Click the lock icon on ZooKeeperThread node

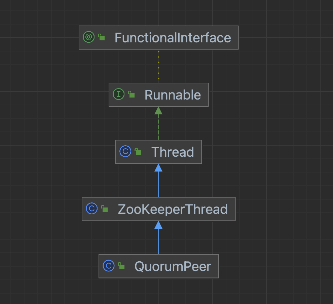pos(104,209)
